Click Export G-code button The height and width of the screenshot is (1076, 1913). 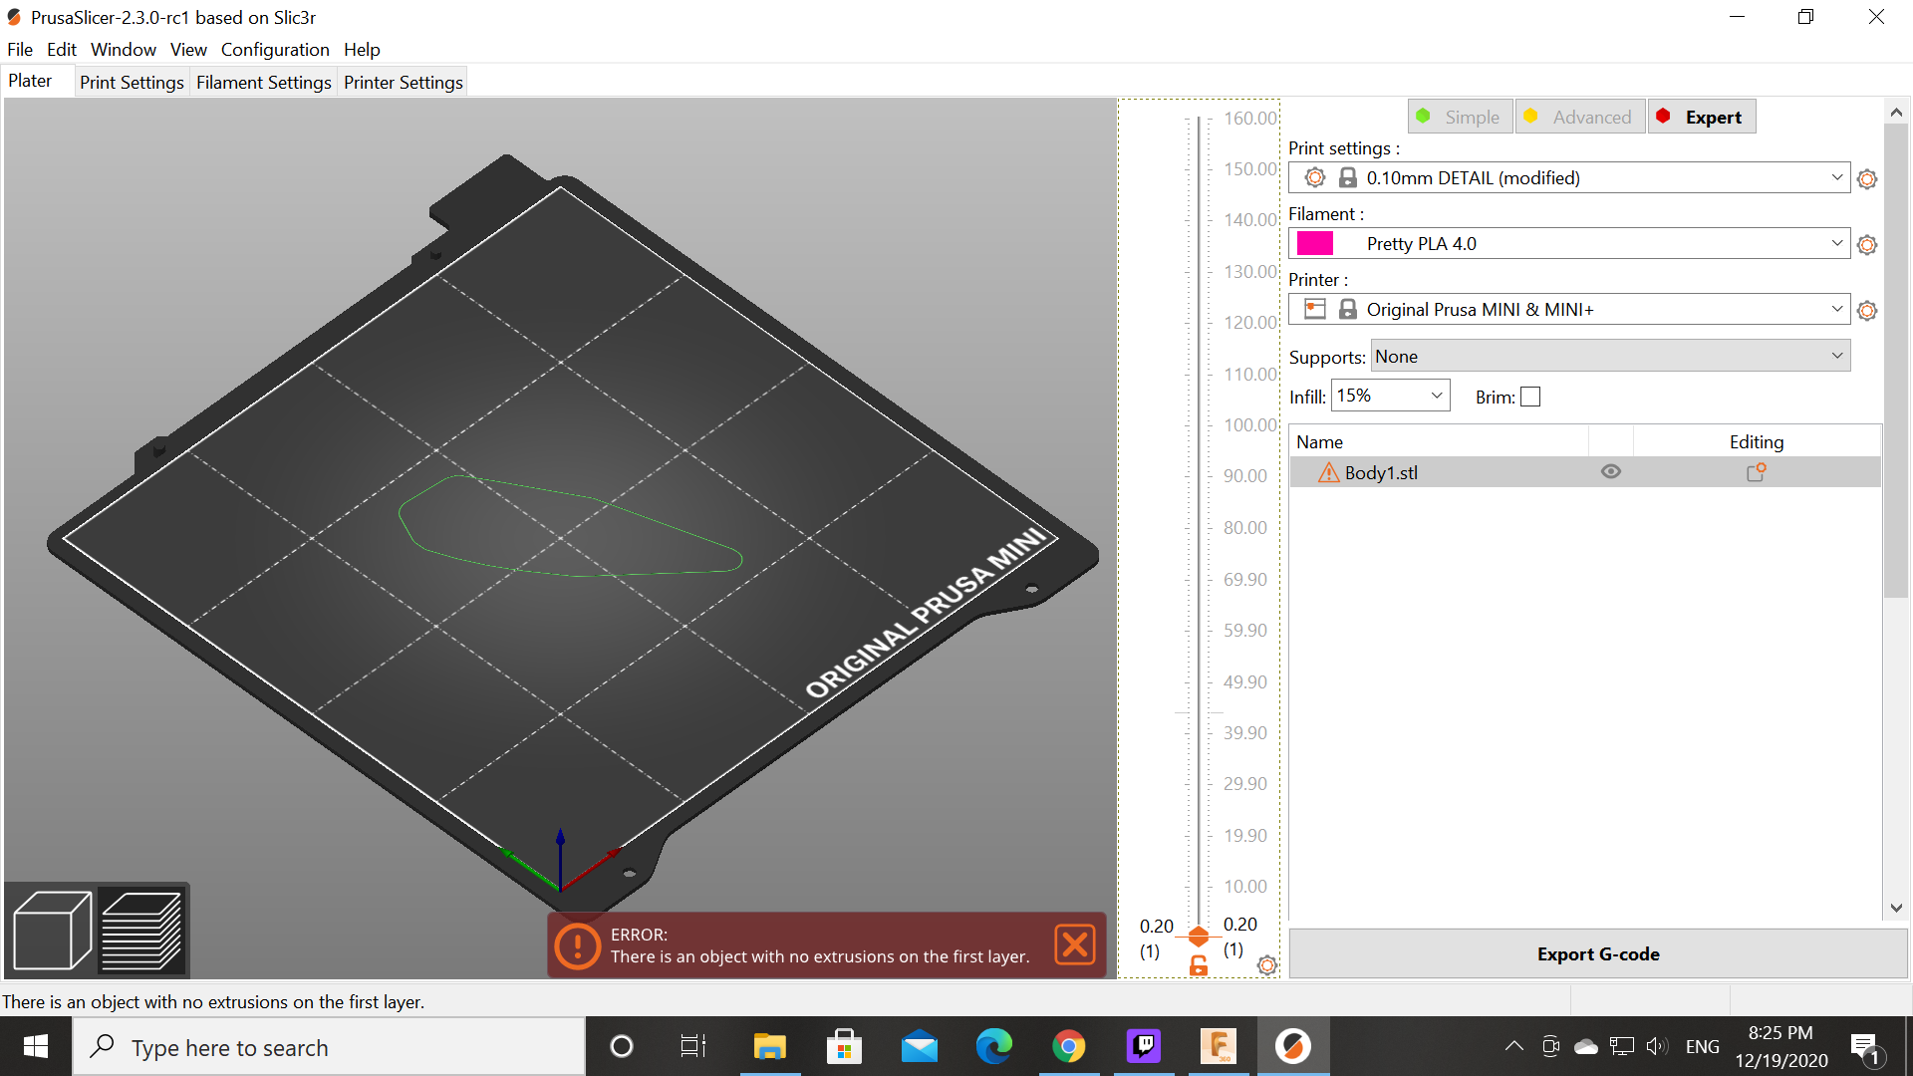[1598, 953]
